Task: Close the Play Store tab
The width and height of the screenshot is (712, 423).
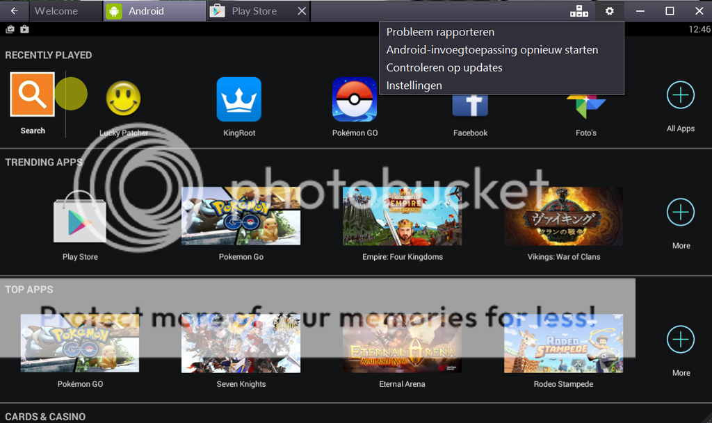Action: pyautogui.click(x=301, y=11)
